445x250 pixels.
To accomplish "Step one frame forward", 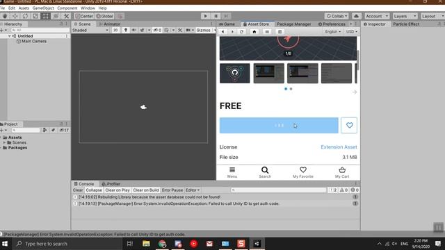I will [x=226, y=16].
